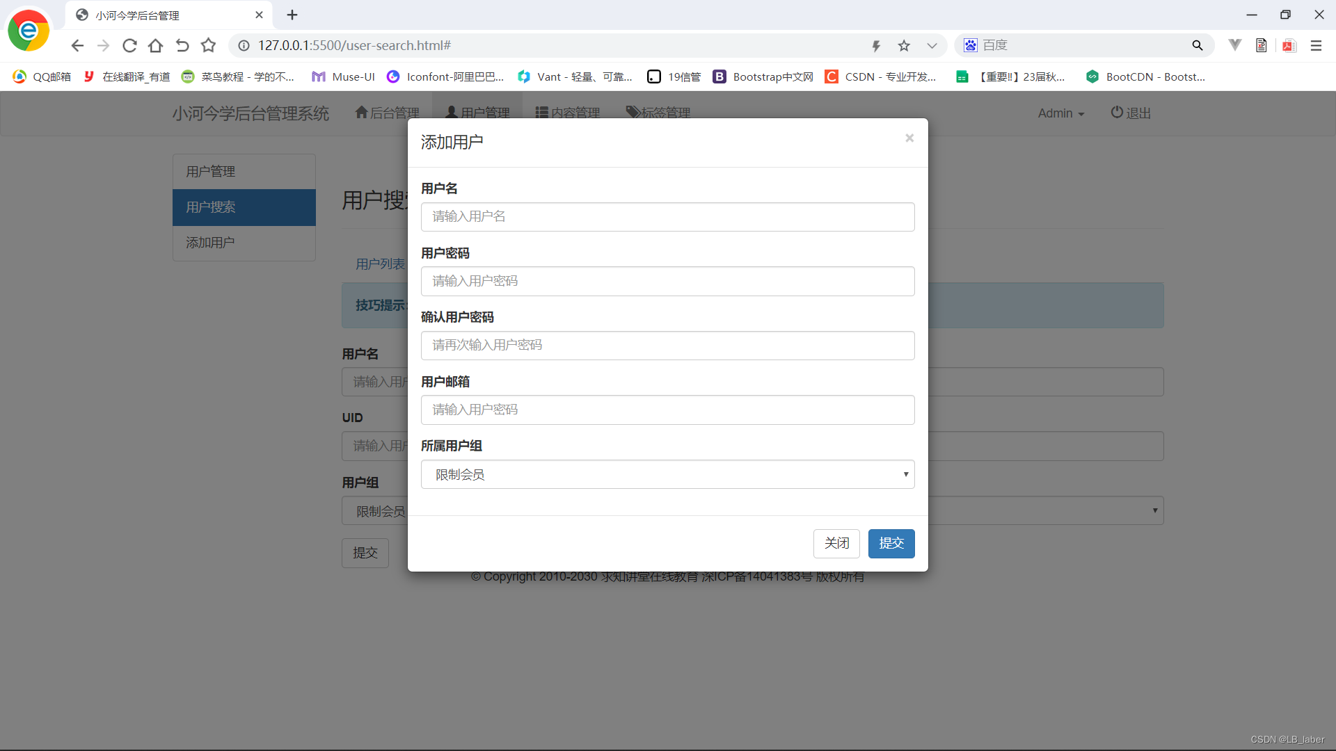Select 添加用户 in left sidebar
1336x751 pixels.
pyautogui.click(x=244, y=243)
